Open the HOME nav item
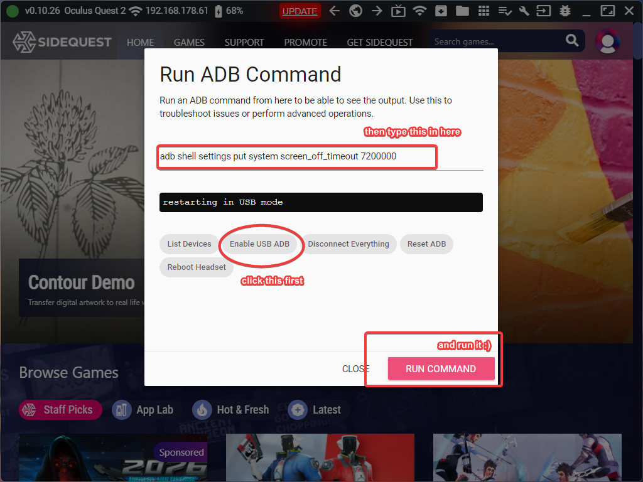Viewport: 643px width, 482px height. [x=140, y=42]
